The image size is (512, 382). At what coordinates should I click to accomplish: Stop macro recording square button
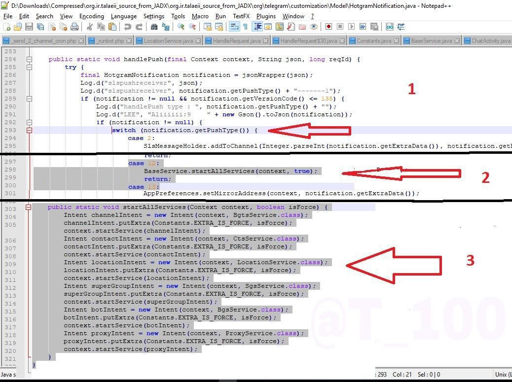(x=340, y=27)
